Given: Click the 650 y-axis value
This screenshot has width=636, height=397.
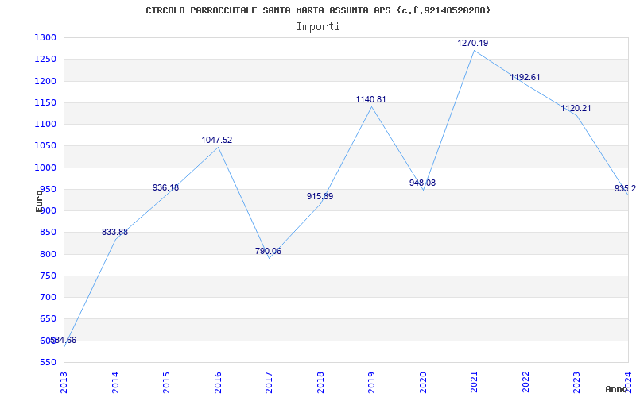Looking at the screenshot, I should [48, 319].
